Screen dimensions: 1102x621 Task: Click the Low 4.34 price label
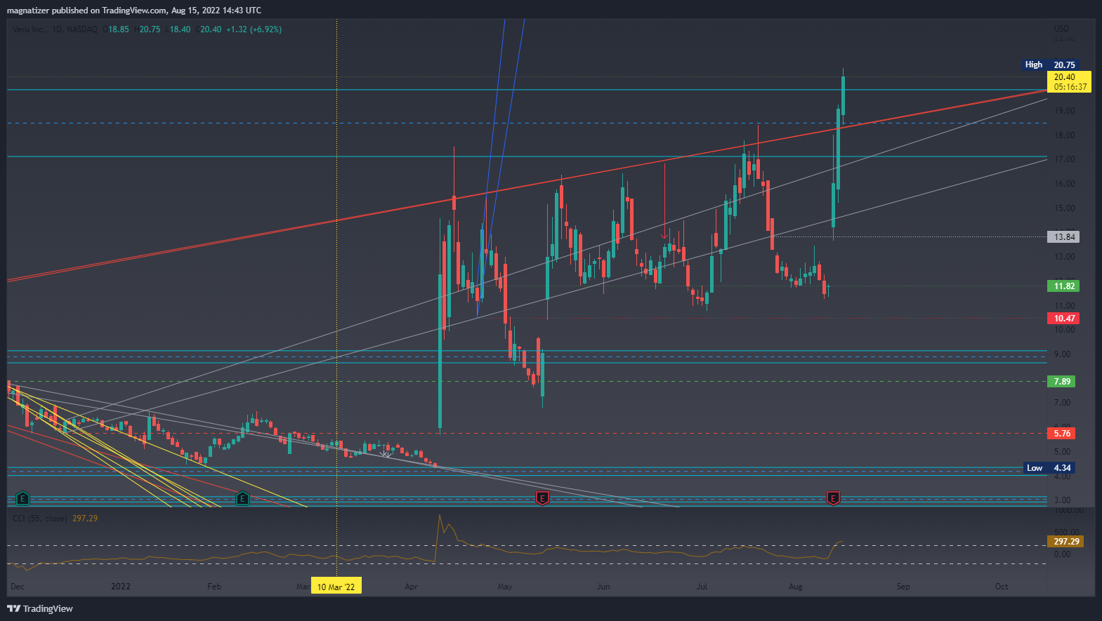click(1049, 468)
